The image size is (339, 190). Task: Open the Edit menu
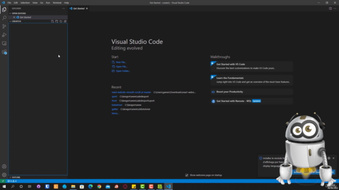[15, 3]
